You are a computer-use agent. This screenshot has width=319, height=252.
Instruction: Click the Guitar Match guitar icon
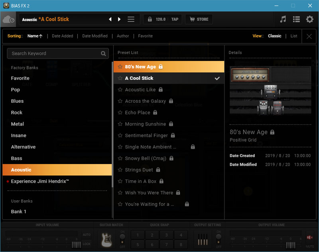(106, 240)
